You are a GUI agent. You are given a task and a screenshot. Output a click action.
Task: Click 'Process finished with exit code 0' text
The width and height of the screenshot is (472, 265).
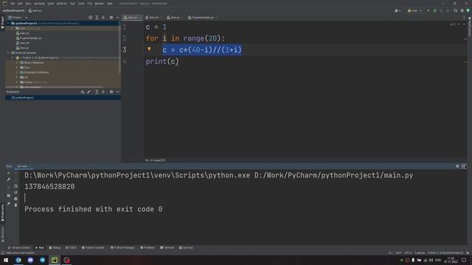click(x=94, y=209)
